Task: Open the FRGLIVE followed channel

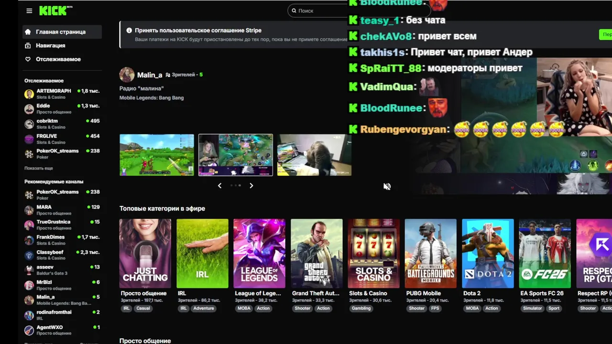Action: click(x=62, y=139)
